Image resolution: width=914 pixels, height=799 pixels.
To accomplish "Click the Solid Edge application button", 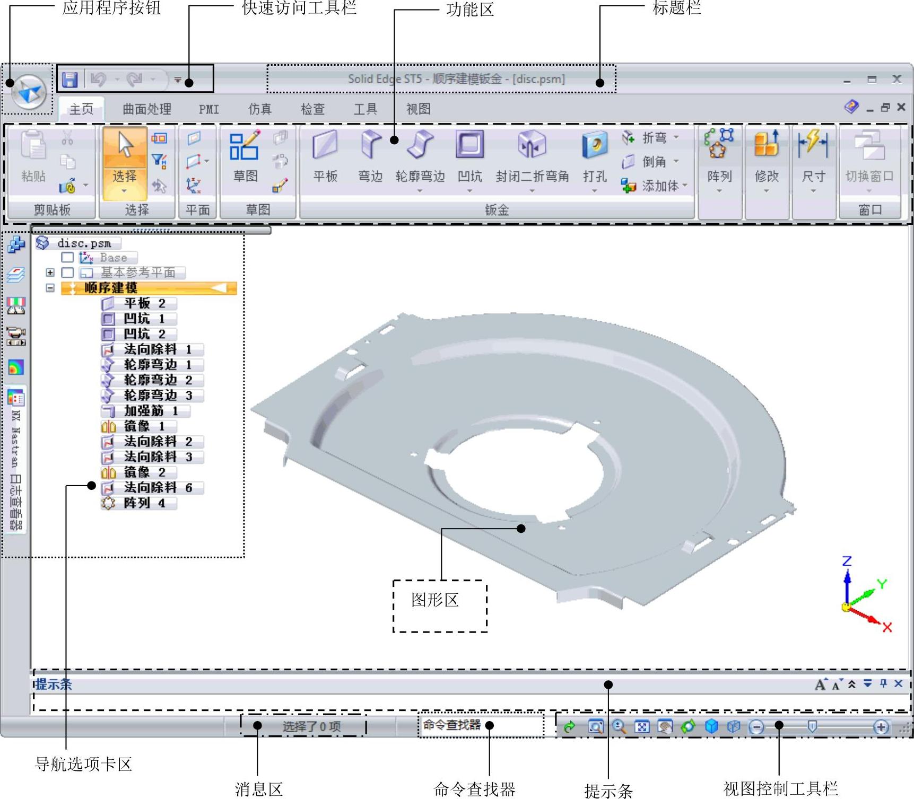I will click(29, 92).
